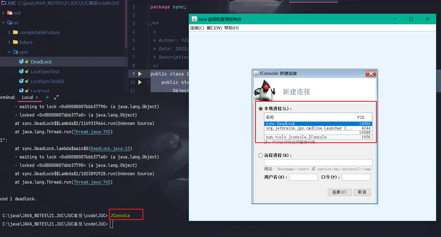The width and height of the screenshot is (441, 237).
Task: Click the LockSyncTest02 class icon
Action: [x=21, y=81]
